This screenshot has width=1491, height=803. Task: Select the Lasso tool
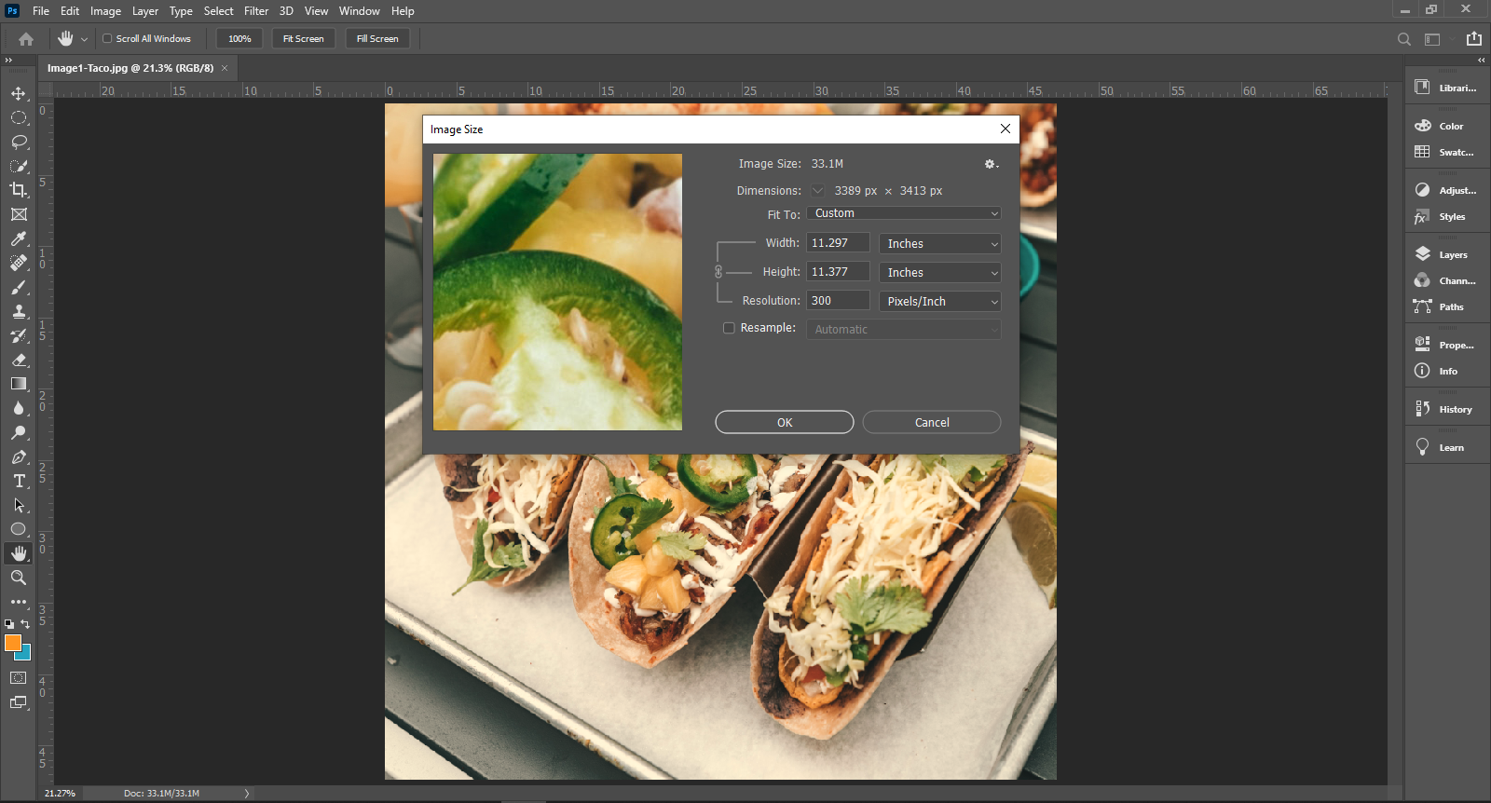click(19, 142)
